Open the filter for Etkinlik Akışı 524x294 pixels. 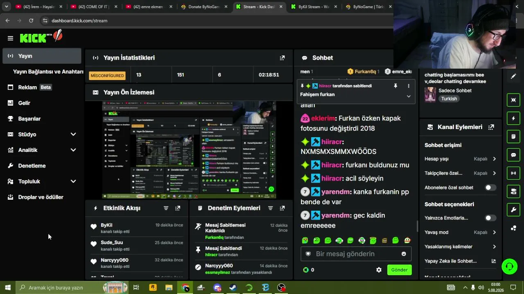pos(166,208)
